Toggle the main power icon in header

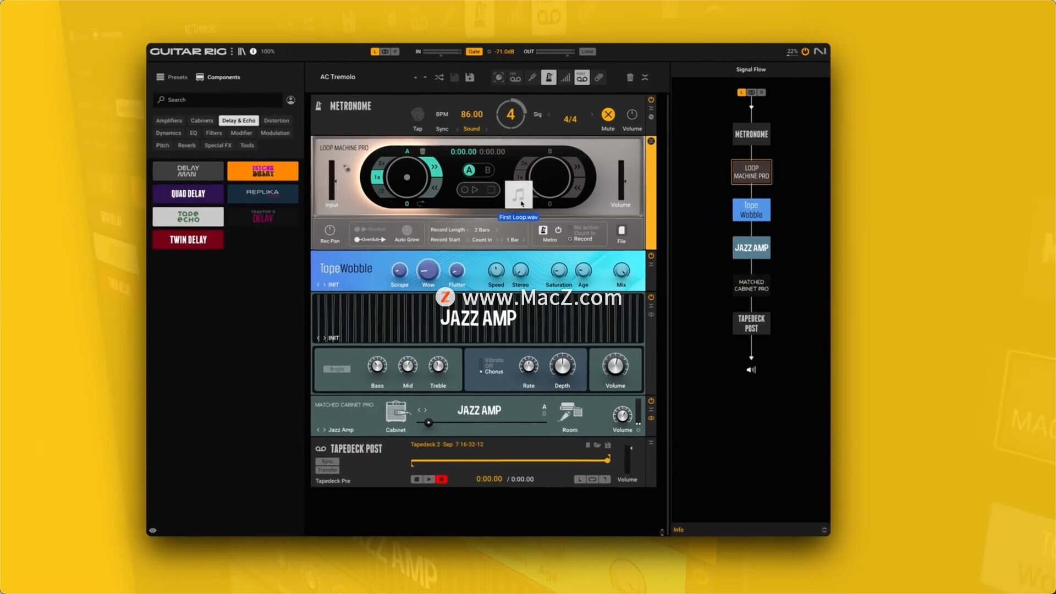tap(805, 51)
